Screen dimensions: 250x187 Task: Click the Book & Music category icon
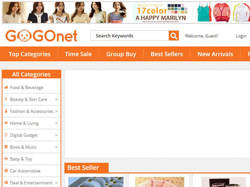click(x=6, y=147)
